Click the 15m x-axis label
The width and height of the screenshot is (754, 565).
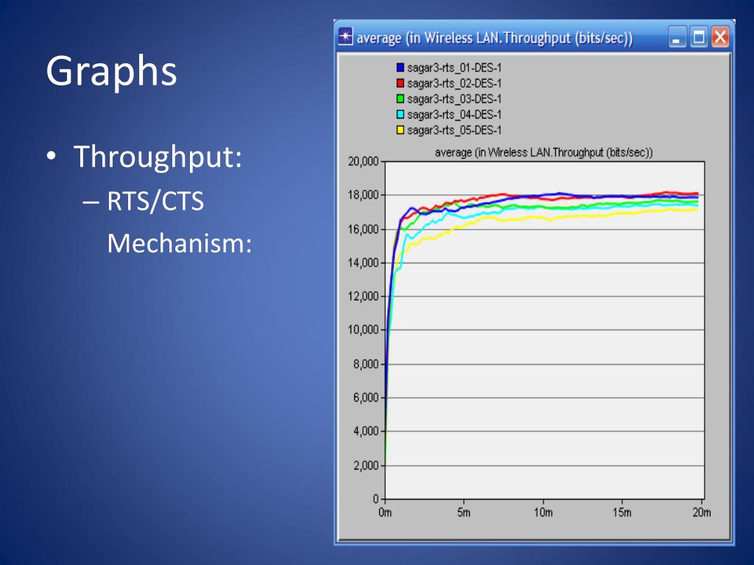[x=621, y=513]
